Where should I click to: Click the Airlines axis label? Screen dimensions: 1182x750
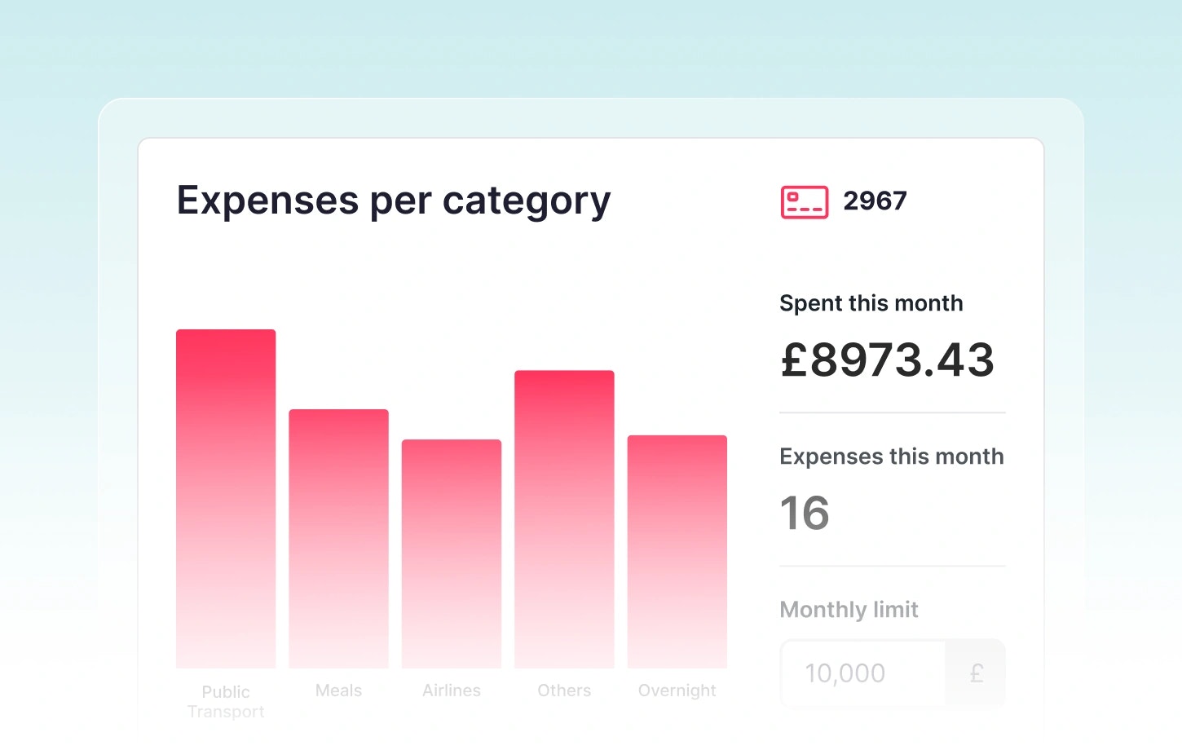pos(452,690)
